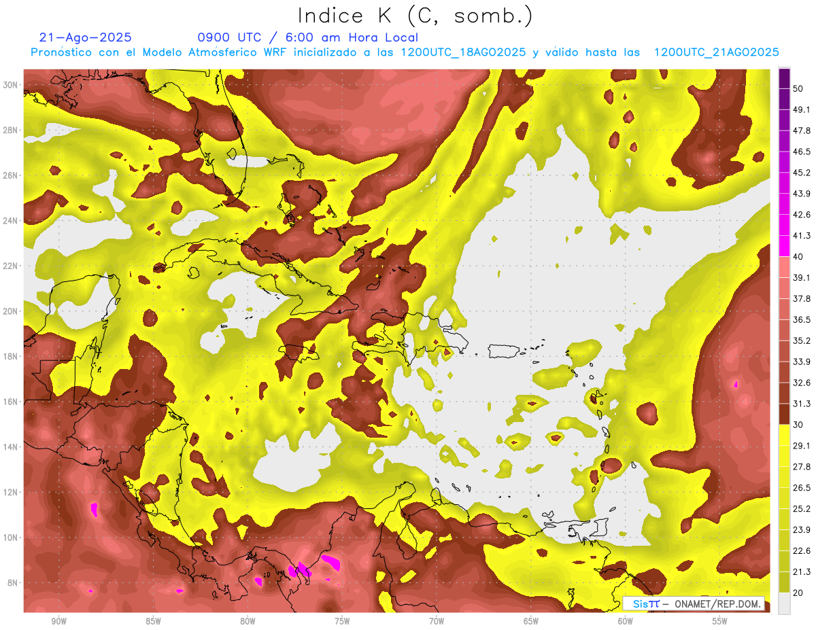This screenshot has width=816, height=630.
Task: Click the colorbar value '22.6'
Action: (801, 551)
